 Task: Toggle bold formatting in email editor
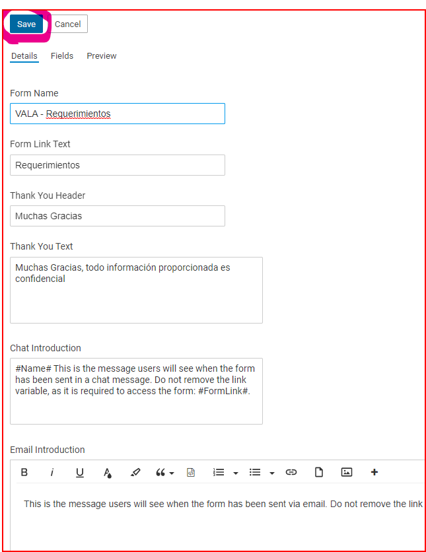(24, 472)
